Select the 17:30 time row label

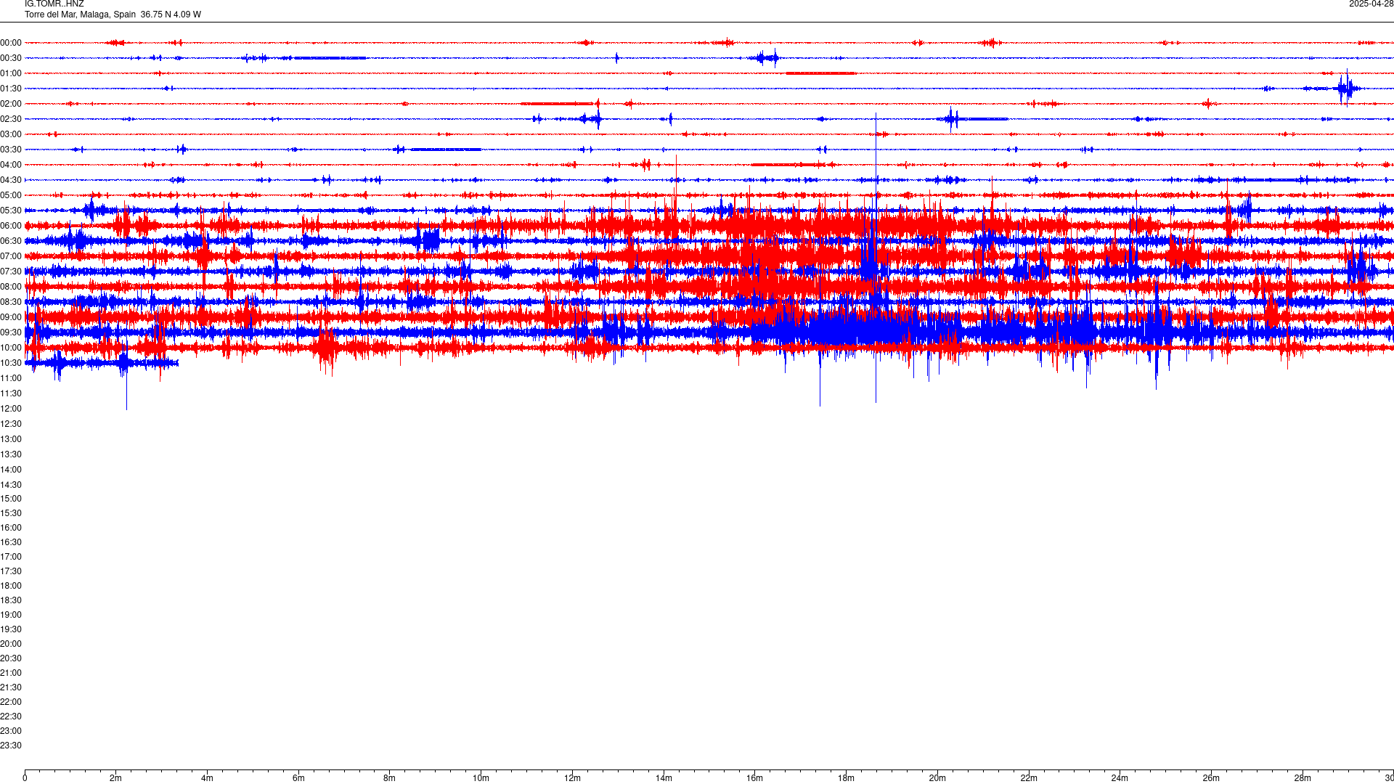pyautogui.click(x=11, y=571)
